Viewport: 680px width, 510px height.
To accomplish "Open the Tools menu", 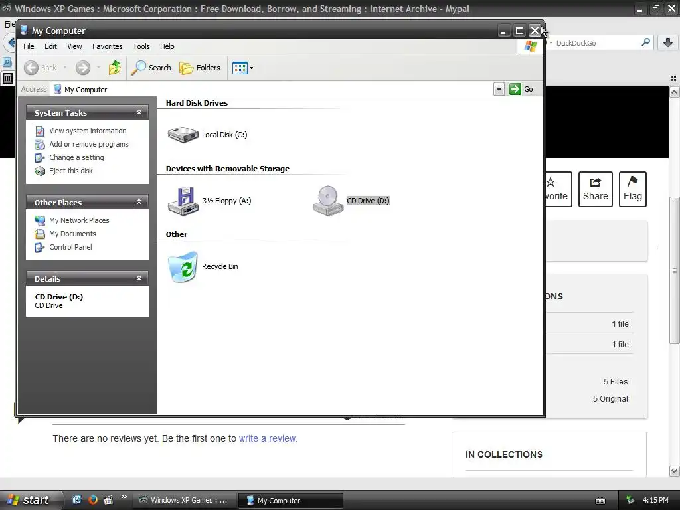I will pyautogui.click(x=141, y=46).
